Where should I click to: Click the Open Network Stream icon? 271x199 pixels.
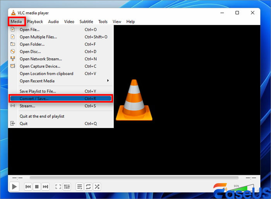[13, 59]
